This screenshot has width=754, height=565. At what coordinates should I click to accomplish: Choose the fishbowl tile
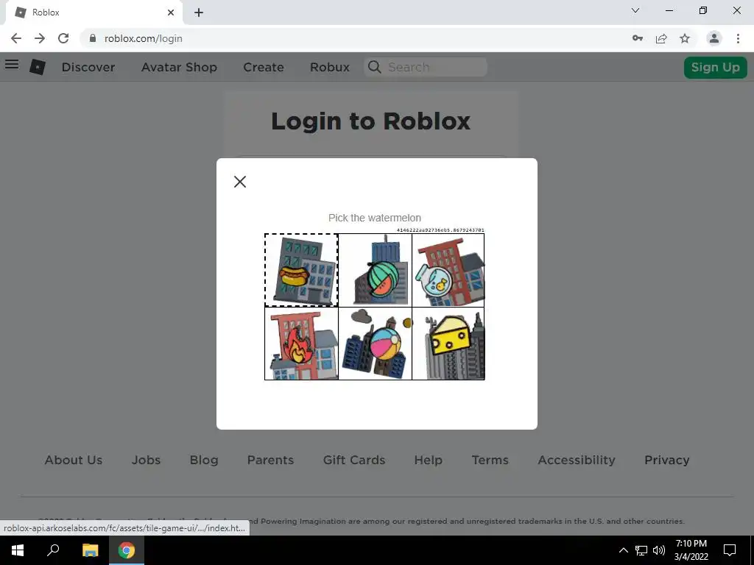[448, 270]
